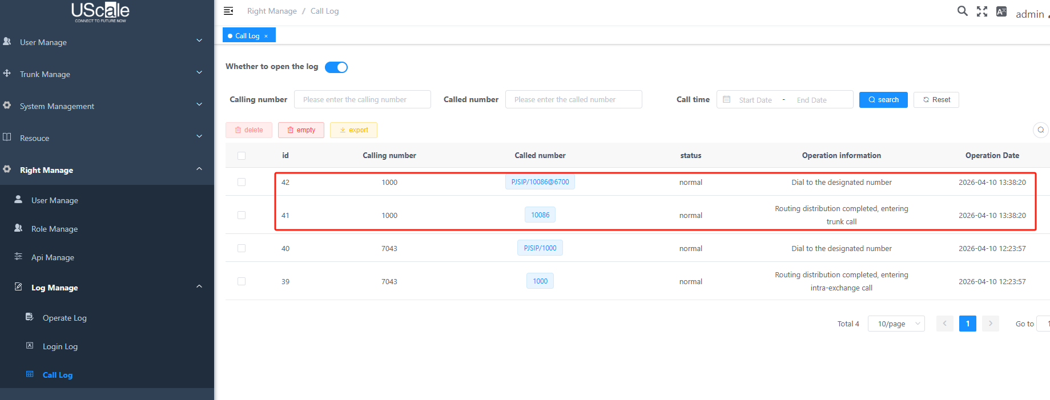This screenshot has width=1050, height=400.
Task: Click the calendar icon in Call time field
Action: point(727,99)
